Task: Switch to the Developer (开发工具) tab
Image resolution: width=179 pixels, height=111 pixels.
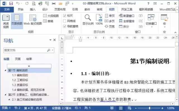Action: [127, 9]
